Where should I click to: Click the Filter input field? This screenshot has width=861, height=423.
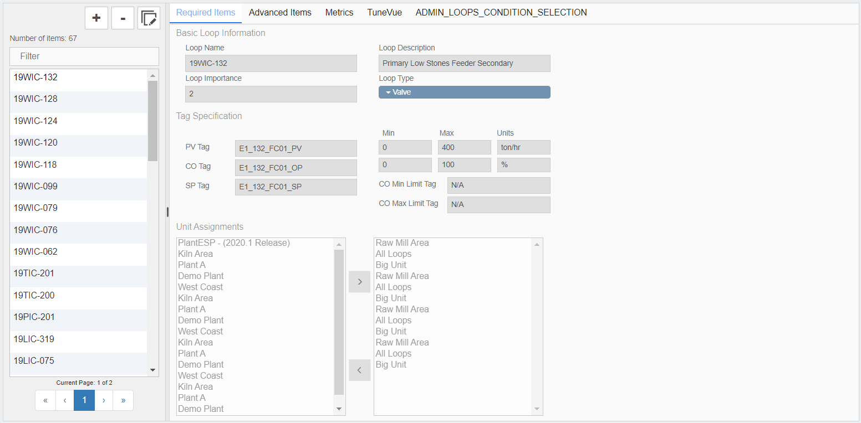84,56
